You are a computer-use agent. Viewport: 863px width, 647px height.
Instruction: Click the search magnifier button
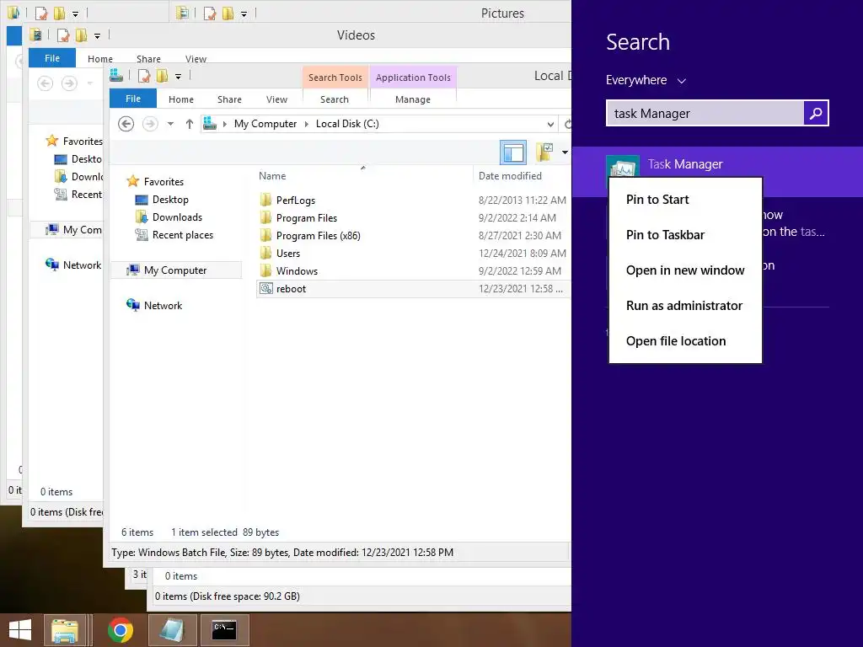pyautogui.click(x=816, y=114)
